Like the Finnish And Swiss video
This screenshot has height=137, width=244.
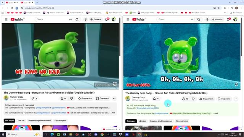[x=185, y=99]
